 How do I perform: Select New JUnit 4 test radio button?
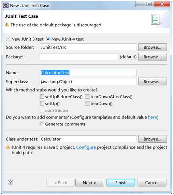pos(48,39)
